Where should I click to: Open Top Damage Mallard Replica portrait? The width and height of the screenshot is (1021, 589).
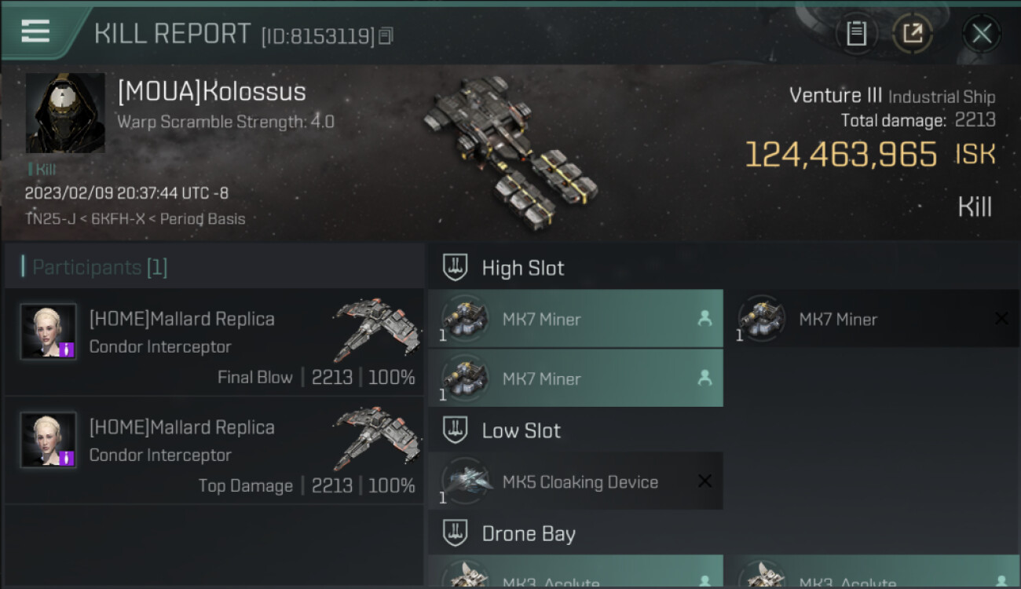coord(49,440)
